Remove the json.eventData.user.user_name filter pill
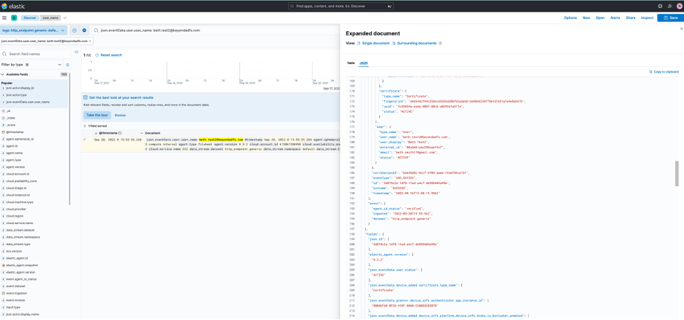 pos(90,41)
